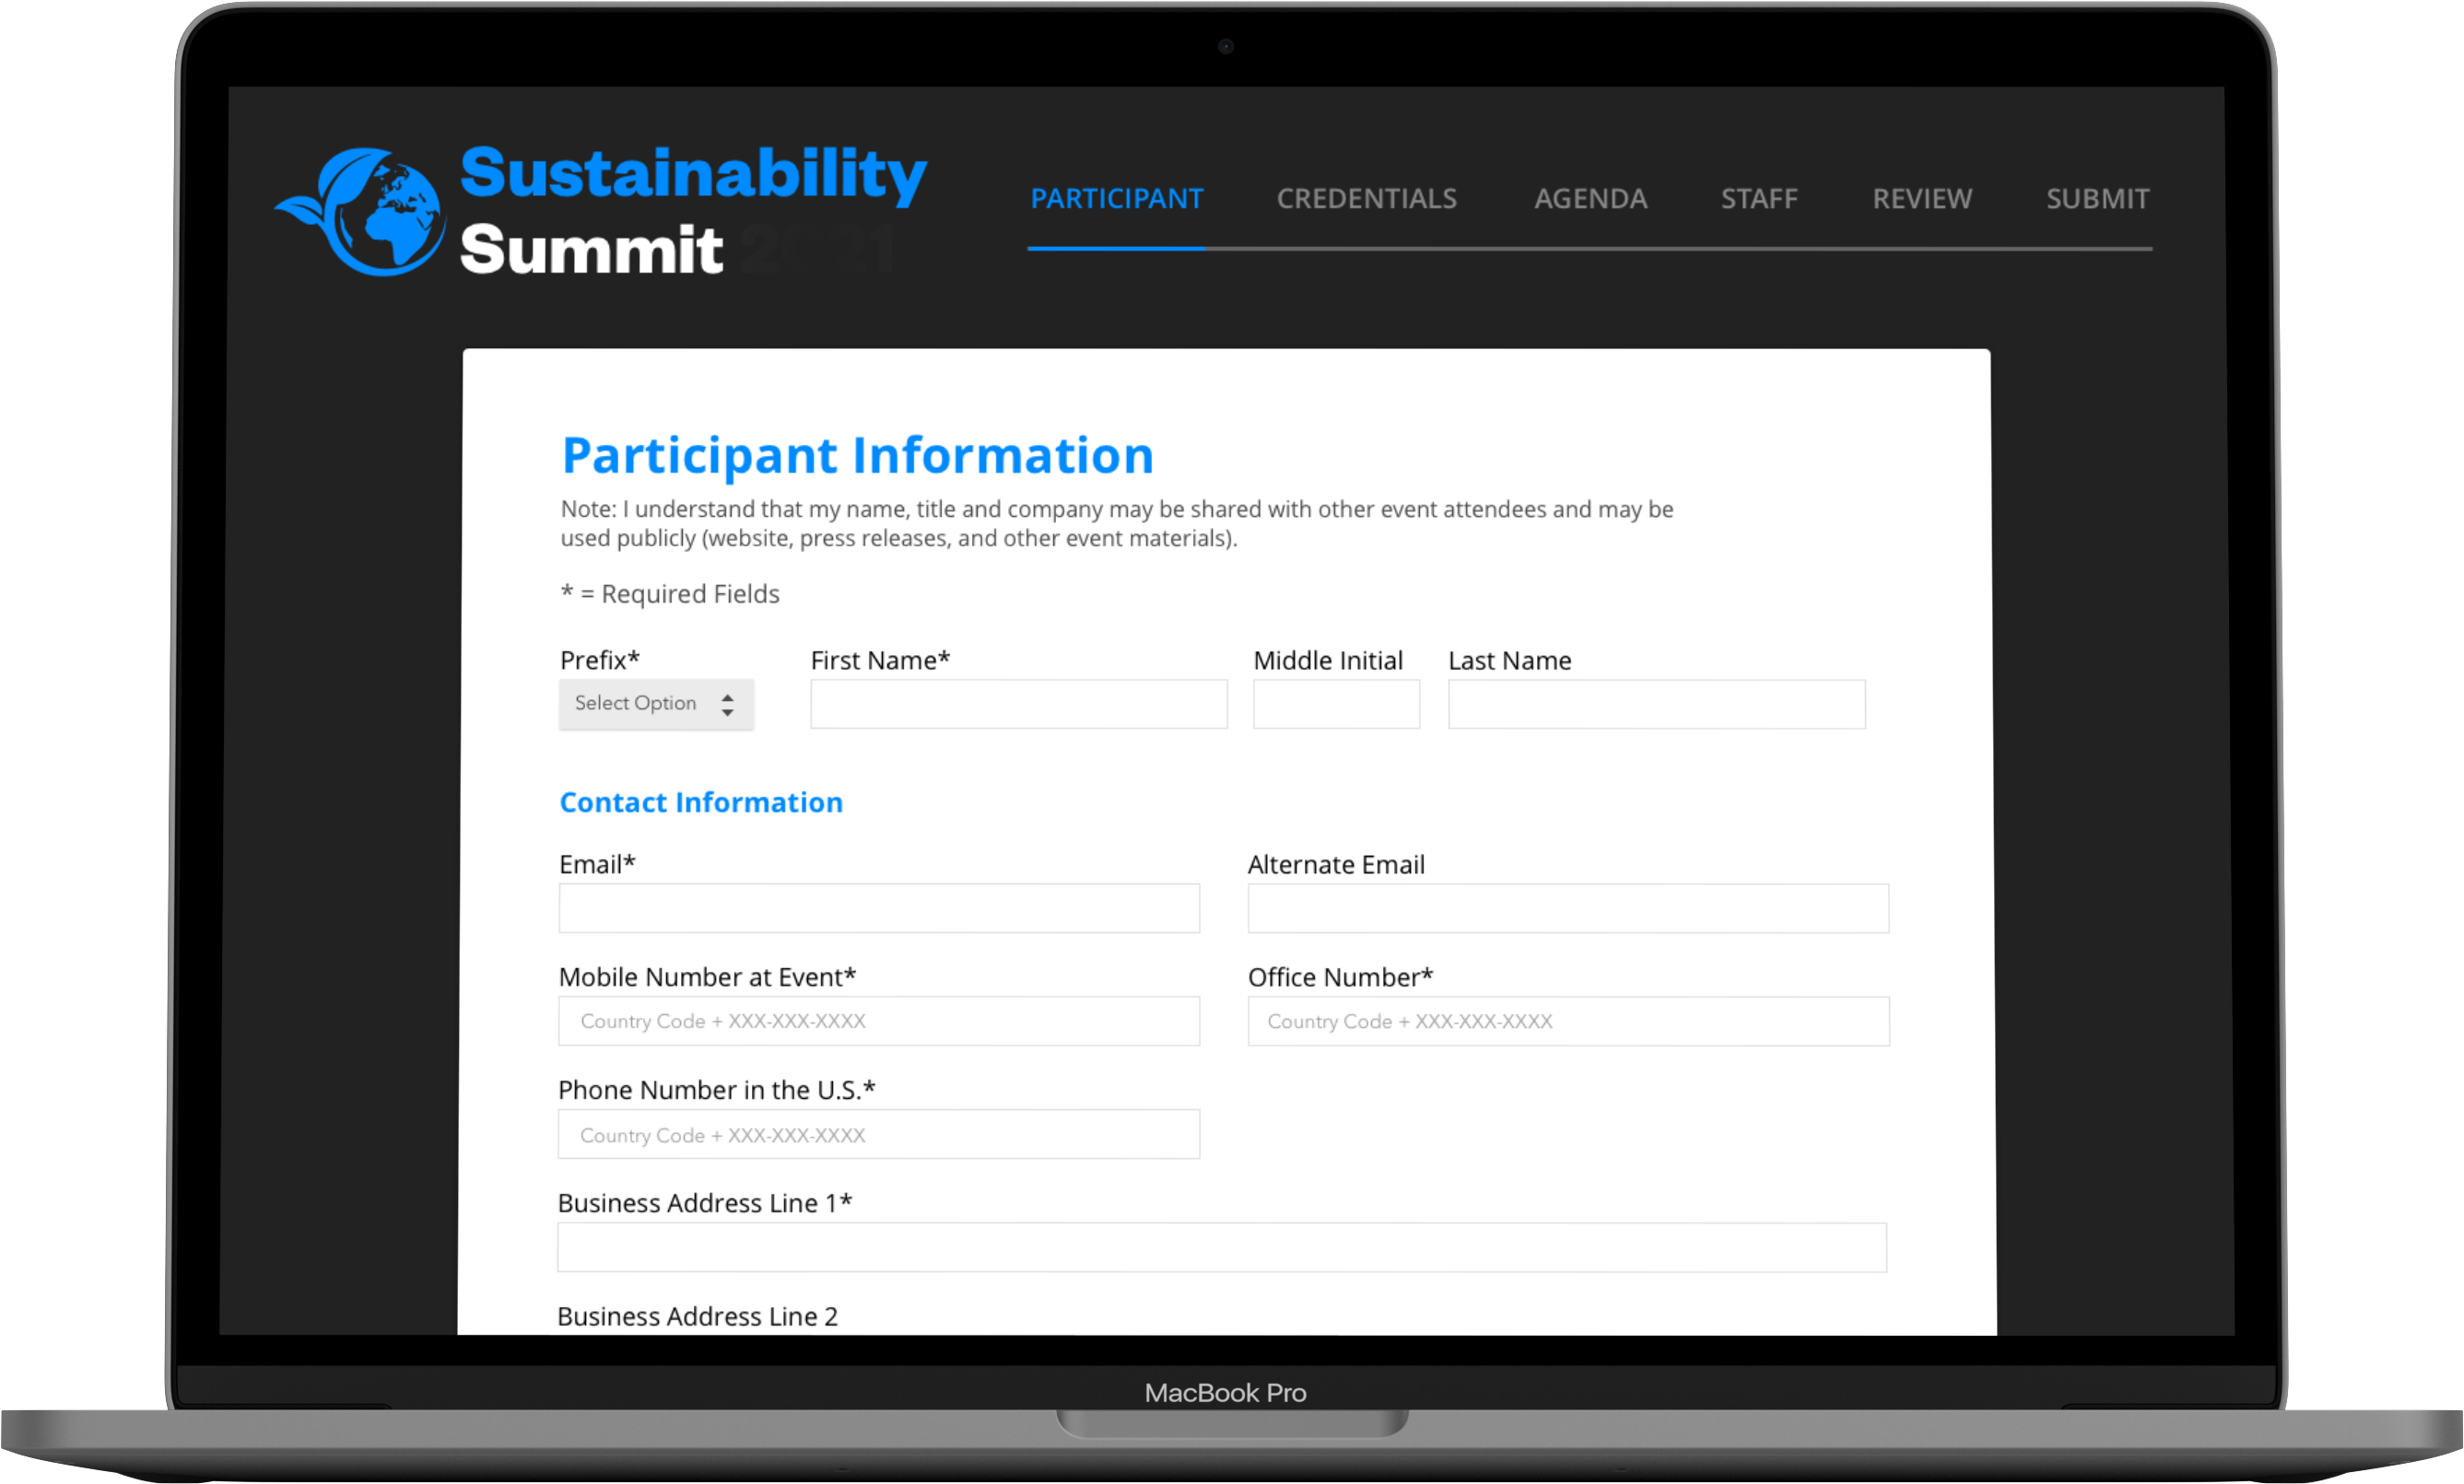Jump to the Submit tab
This screenshot has width=2464, height=1484.
tap(2097, 199)
